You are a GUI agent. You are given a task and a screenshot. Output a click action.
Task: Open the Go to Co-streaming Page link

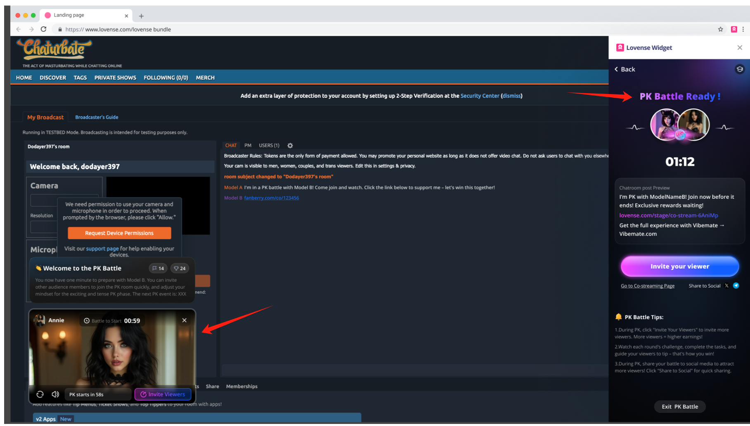[647, 286]
